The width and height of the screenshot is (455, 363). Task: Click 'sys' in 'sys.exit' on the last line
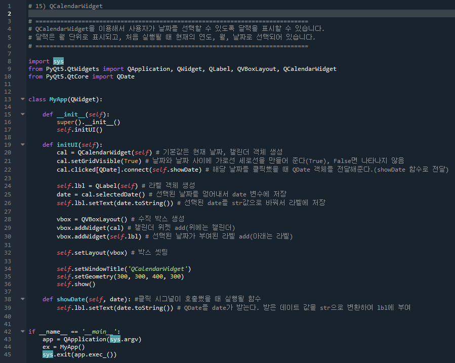point(48,354)
